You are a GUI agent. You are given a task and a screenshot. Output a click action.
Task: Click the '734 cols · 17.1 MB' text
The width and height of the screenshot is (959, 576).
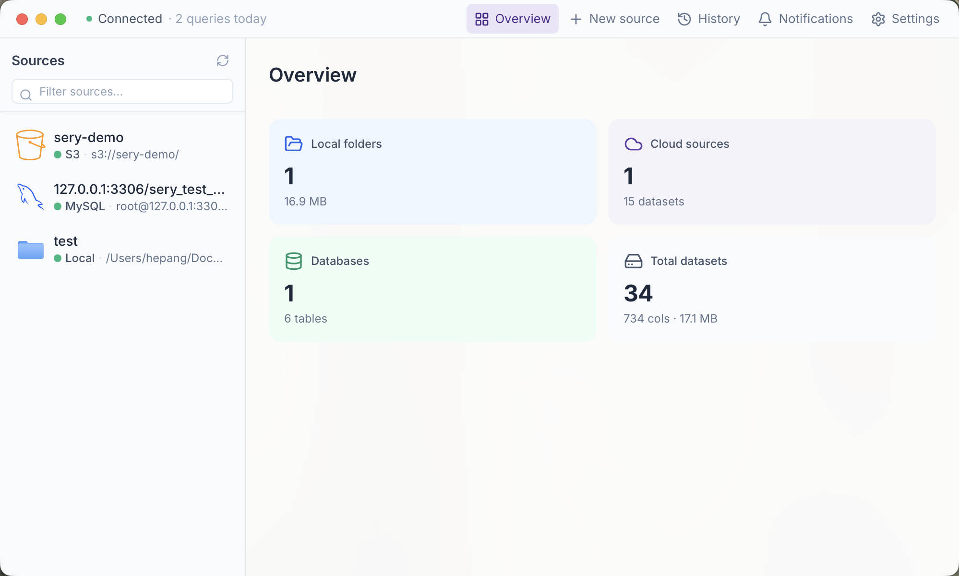coord(670,319)
